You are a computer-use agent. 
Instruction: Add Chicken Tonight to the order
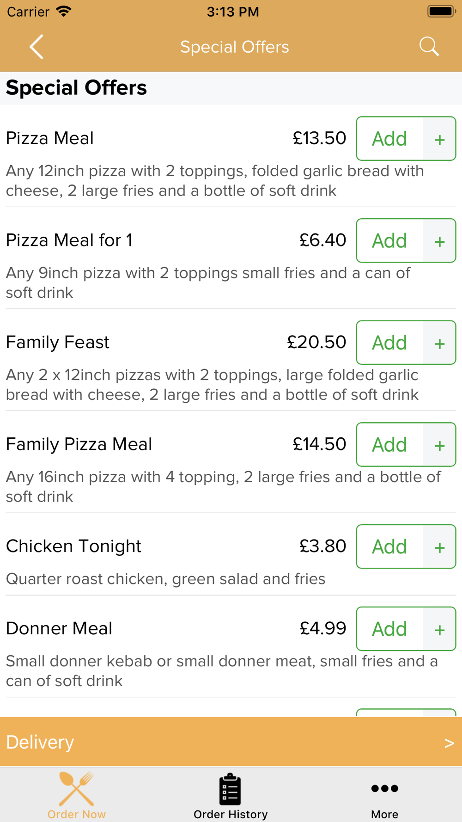click(x=389, y=546)
